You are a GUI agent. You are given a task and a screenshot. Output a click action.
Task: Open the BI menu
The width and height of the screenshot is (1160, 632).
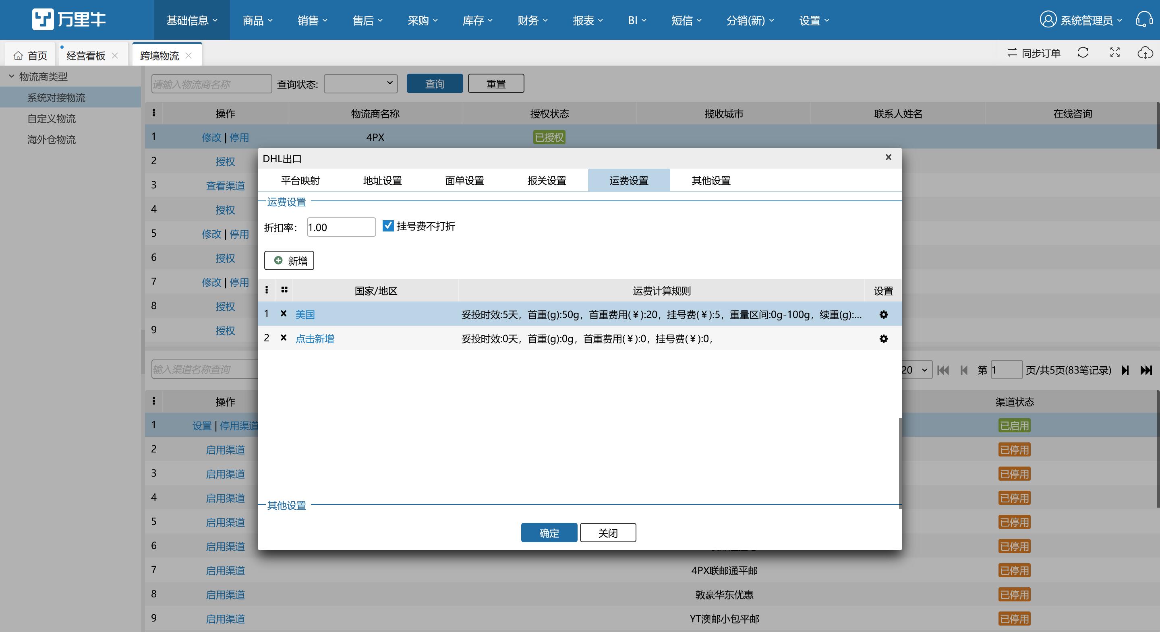point(637,20)
